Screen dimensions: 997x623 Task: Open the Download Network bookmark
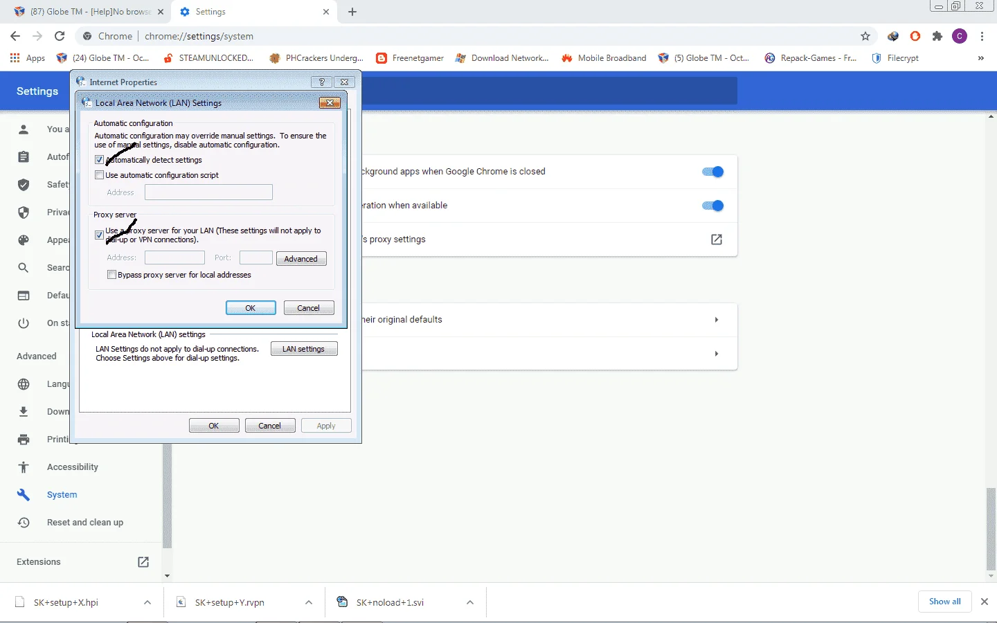[x=502, y=58]
